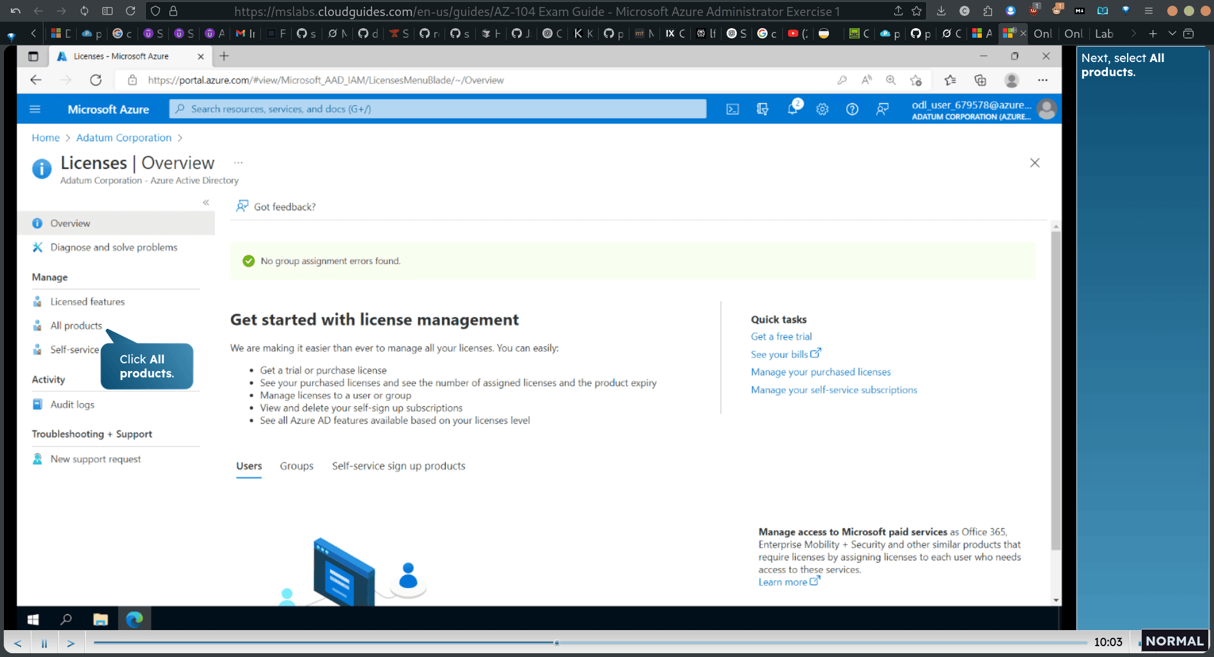
Task: Bookmark the cloudguides page with star
Action: pyautogui.click(x=917, y=11)
